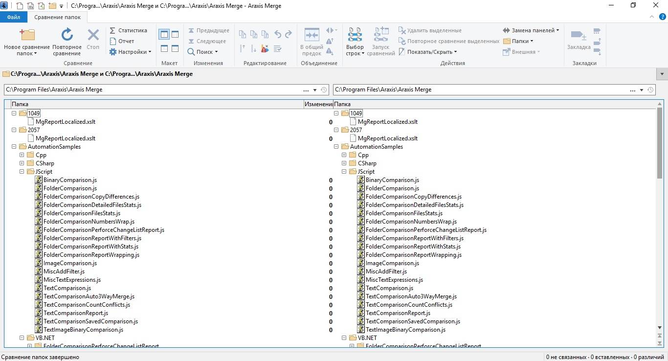Open the Показать/Скрыть dropdown

pos(428,52)
